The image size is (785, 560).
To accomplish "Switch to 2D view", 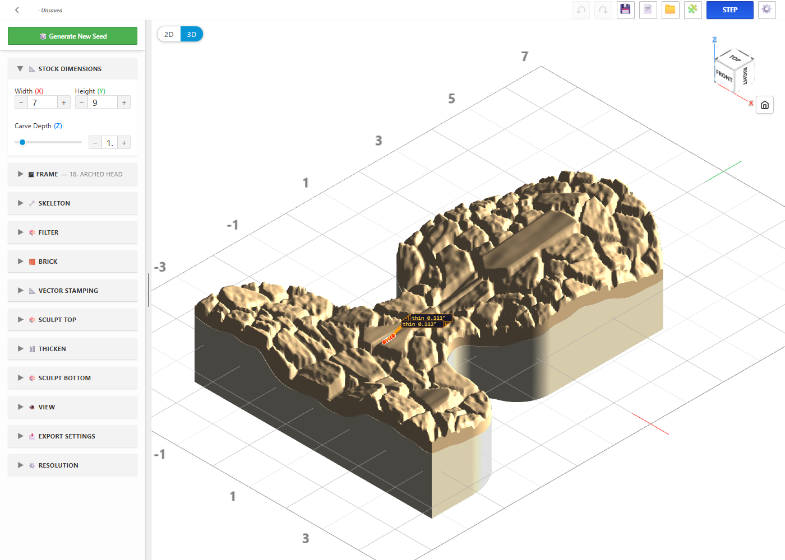I will [x=169, y=34].
